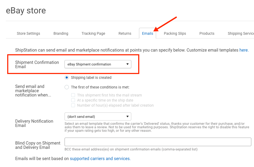Check 'At a specific time on the ship date'
254x167 pixels.
point(73,100)
